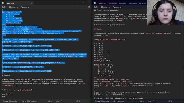
Task: Click 'using DifferentialEquations, Plots' line
Action: pyautogui.click(x=110, y=39)
